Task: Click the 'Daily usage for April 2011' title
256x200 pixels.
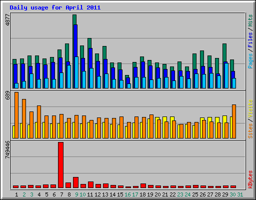Action: tap(55, 7)
